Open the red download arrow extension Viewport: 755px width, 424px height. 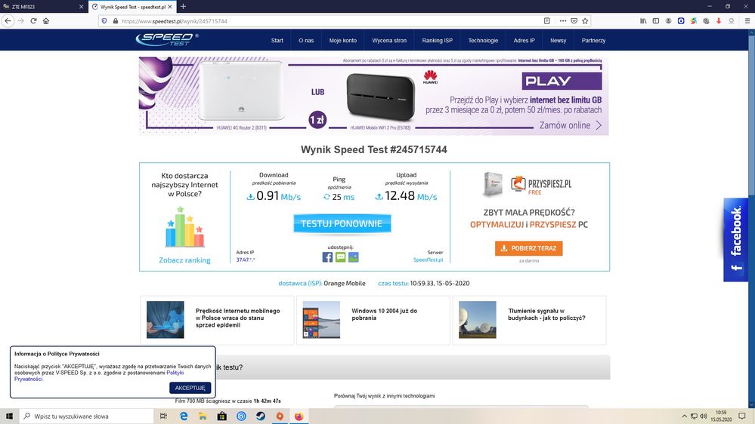719,21
